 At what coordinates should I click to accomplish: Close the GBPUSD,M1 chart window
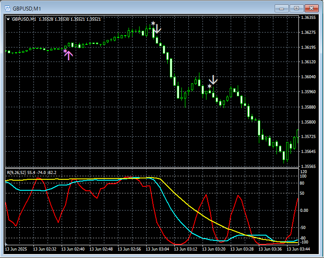click(x=311, y=8)
